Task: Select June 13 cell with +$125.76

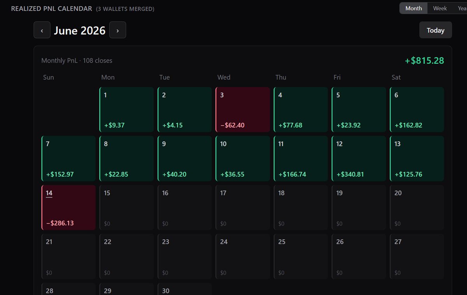Action: click(x=417, y=159)
